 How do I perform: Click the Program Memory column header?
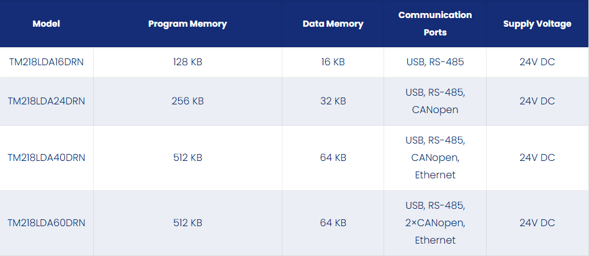187,24
